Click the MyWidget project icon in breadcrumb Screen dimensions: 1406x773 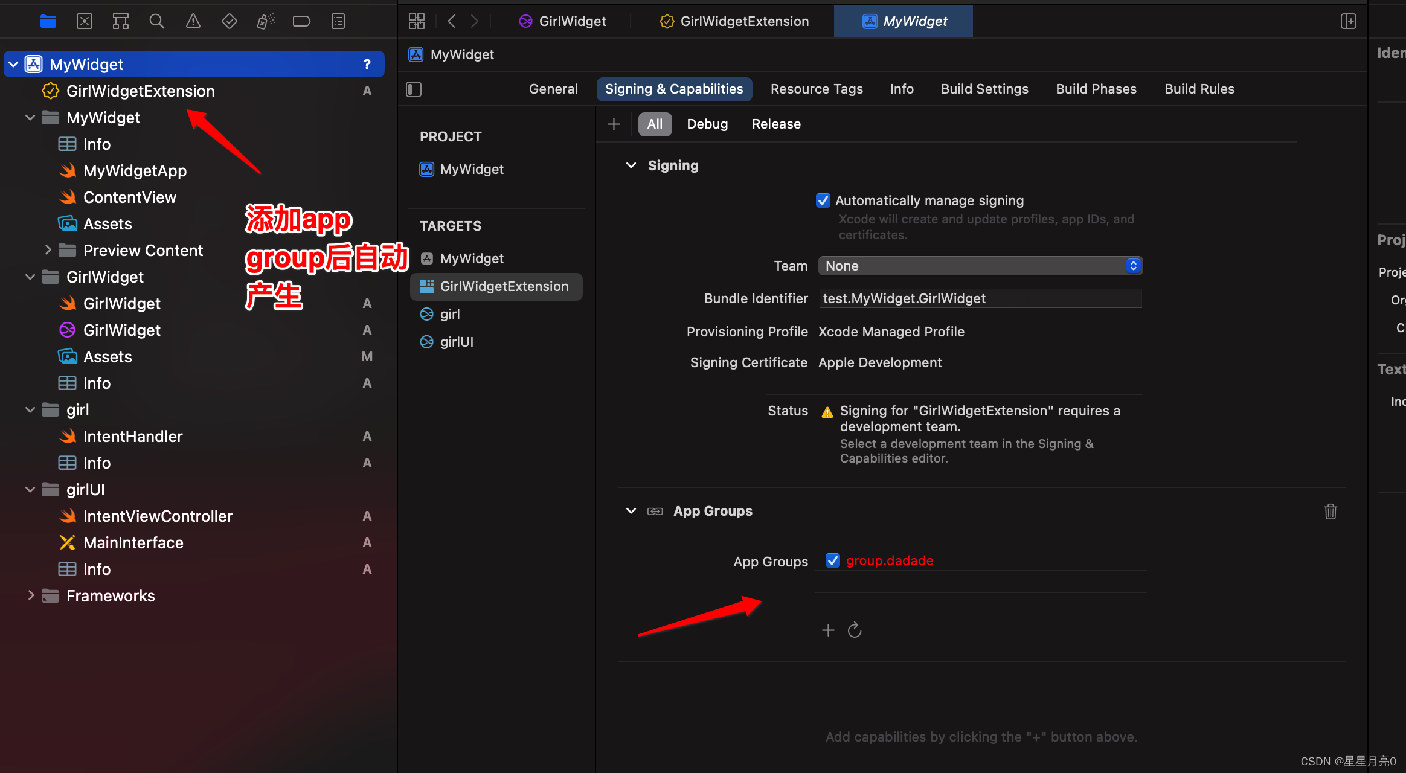(x=416, y=55)
